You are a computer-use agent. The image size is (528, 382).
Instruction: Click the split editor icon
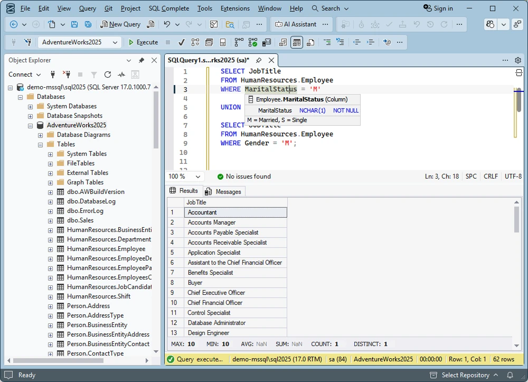(519, 72)
